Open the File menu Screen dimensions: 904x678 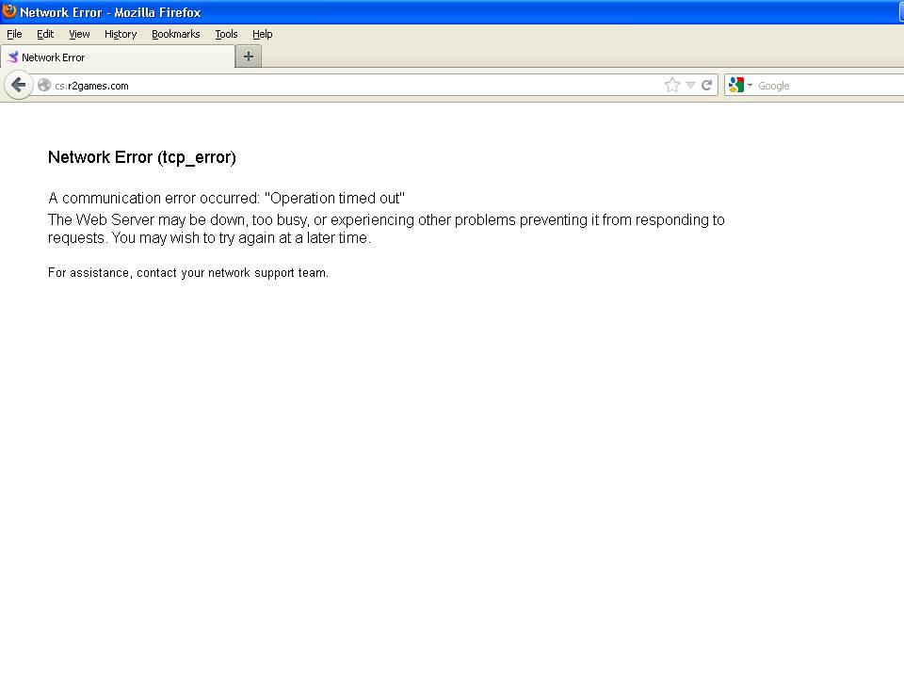tap(14, 34)
